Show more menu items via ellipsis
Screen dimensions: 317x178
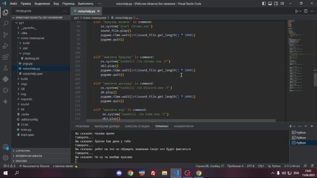(100, 3)
